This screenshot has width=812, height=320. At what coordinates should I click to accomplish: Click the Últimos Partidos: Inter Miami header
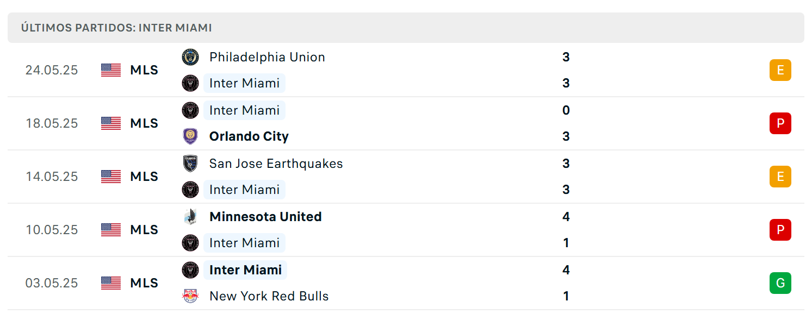point(116,28)
